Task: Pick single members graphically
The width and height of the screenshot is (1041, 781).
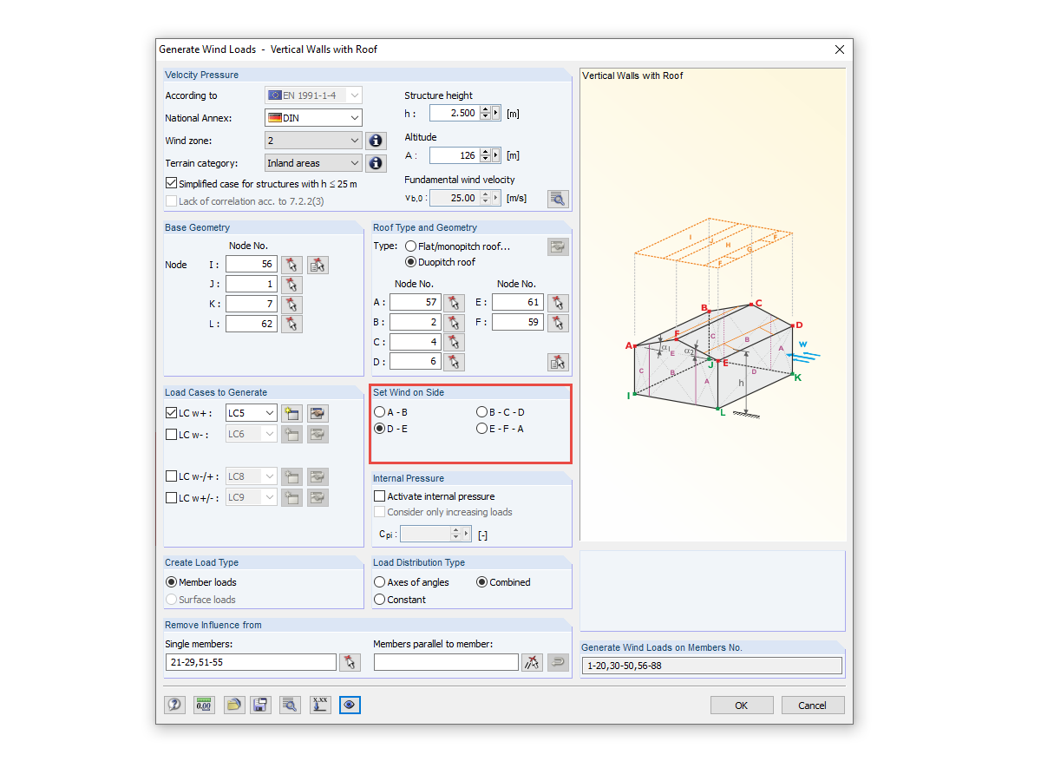Action: point(350,662)
